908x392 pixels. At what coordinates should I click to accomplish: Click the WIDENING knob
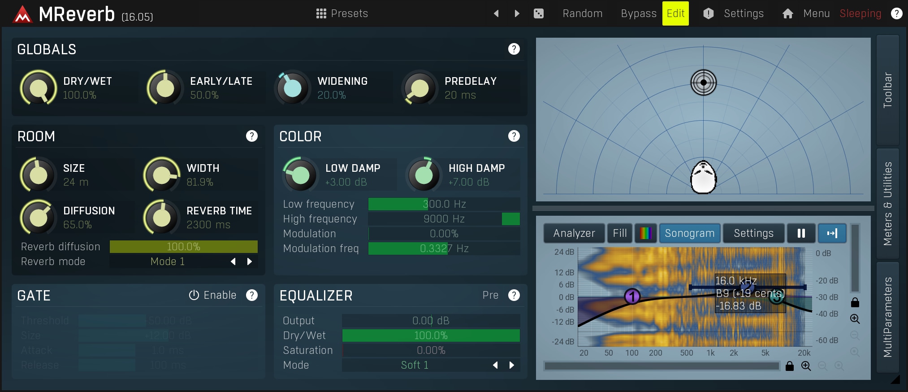click(293, 88)
